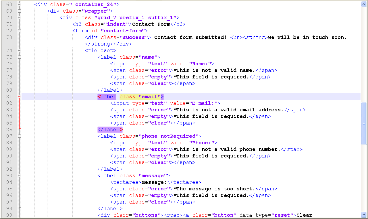Image resolution: width=368 pixels, height=219 pixels.
Task: Click the vertical scrollbar down arrow
Action: coord(364,214)
